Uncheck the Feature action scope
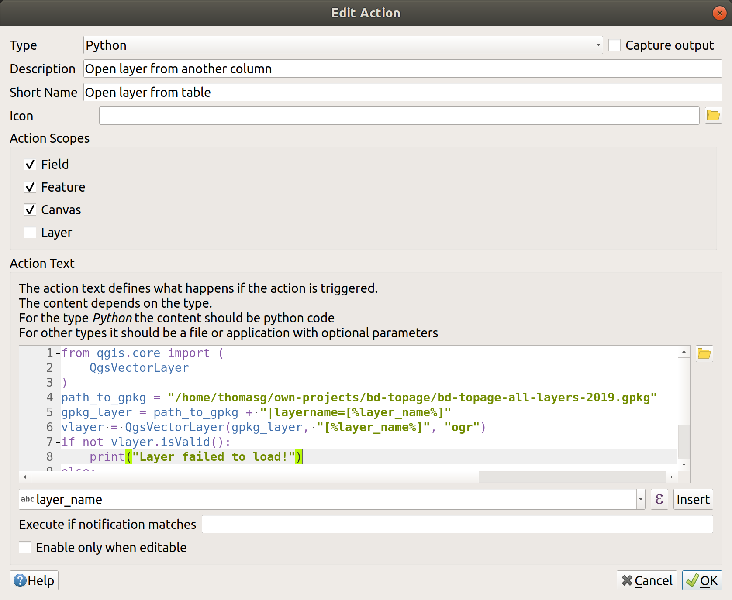This screenshot has height=600, width=732. click(30, 187)
